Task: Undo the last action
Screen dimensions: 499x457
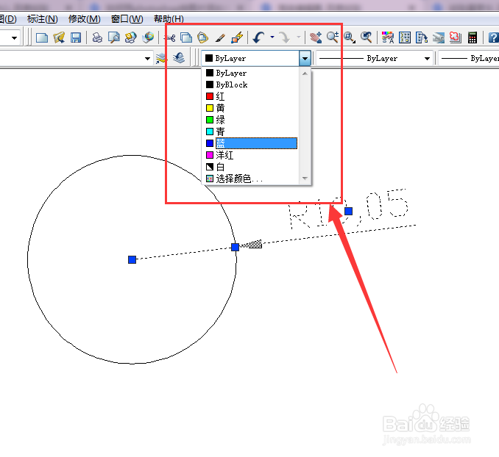Action: [259, 37]
